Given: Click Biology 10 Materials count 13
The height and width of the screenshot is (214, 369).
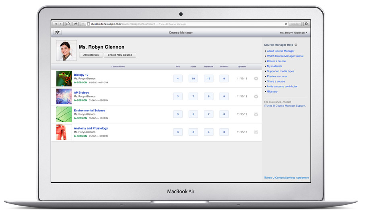Looking at the screenshot, I should click(x=209, y=79).
